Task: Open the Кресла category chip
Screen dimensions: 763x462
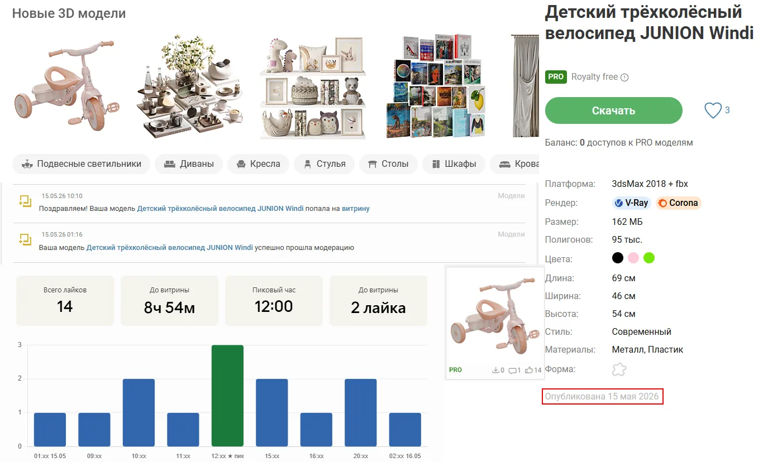Action: click(258, 164)
